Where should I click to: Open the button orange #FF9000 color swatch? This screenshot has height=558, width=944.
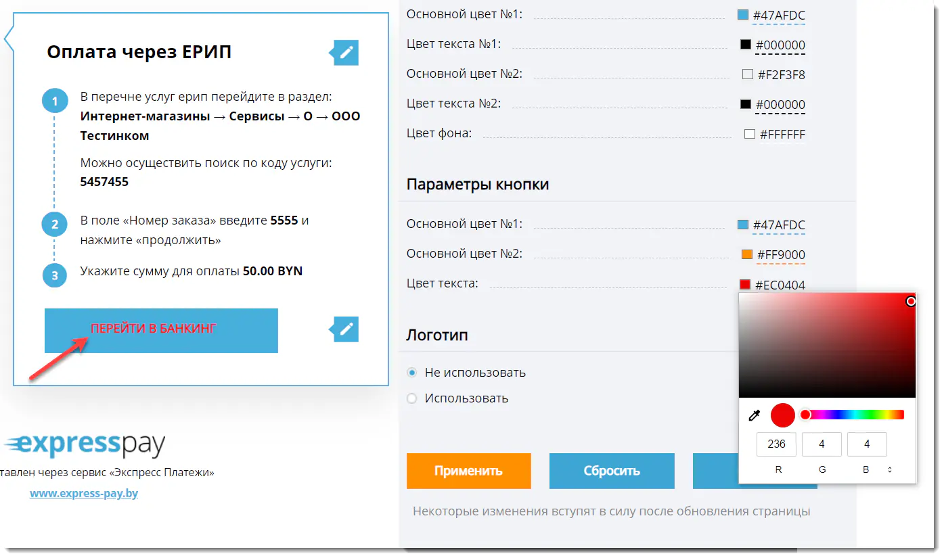coord(747,255)
